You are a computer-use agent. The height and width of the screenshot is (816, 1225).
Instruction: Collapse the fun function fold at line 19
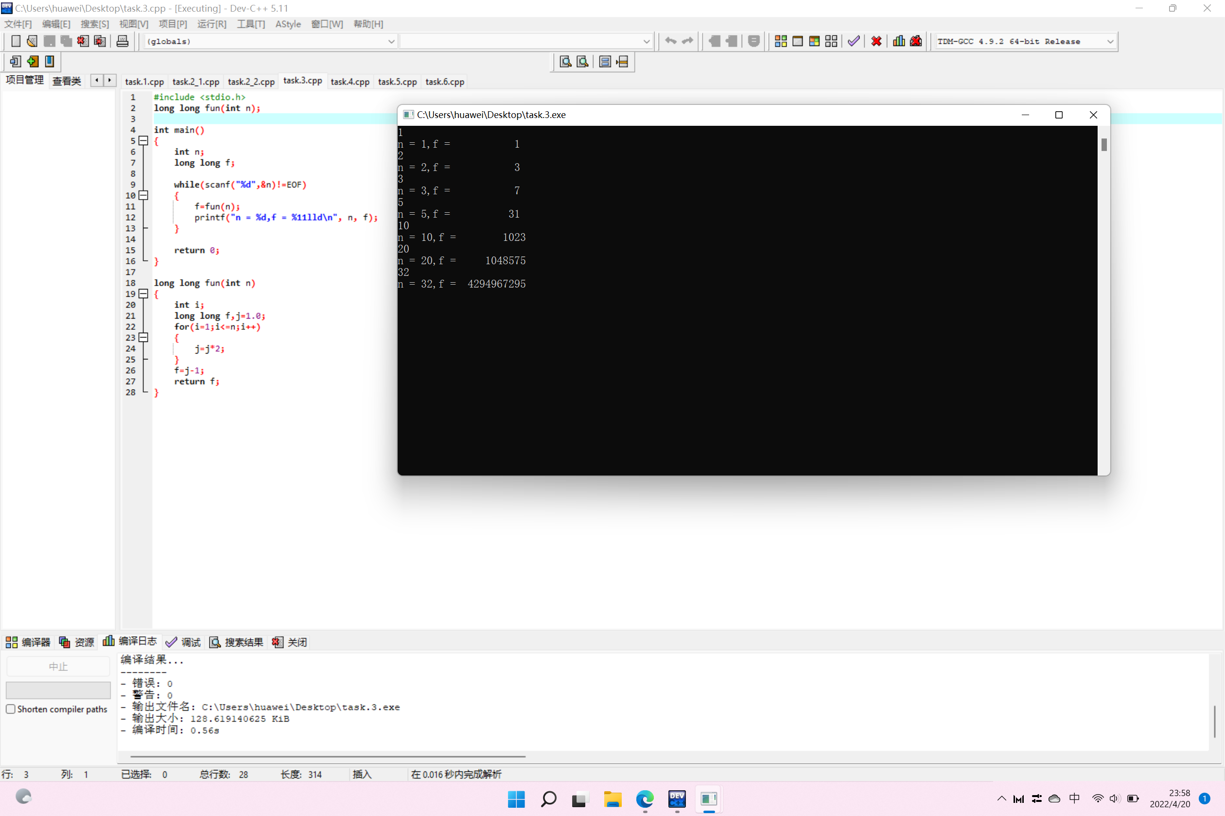click(143, 293)
